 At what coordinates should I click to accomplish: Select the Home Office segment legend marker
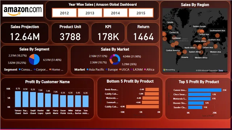point(50,70)
